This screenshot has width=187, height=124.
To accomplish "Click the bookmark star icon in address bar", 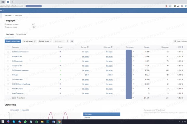I will [170, 6].
